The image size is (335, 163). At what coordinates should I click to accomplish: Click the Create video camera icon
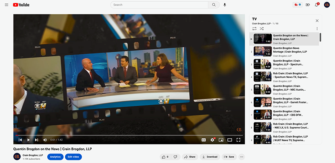[308, 5]
